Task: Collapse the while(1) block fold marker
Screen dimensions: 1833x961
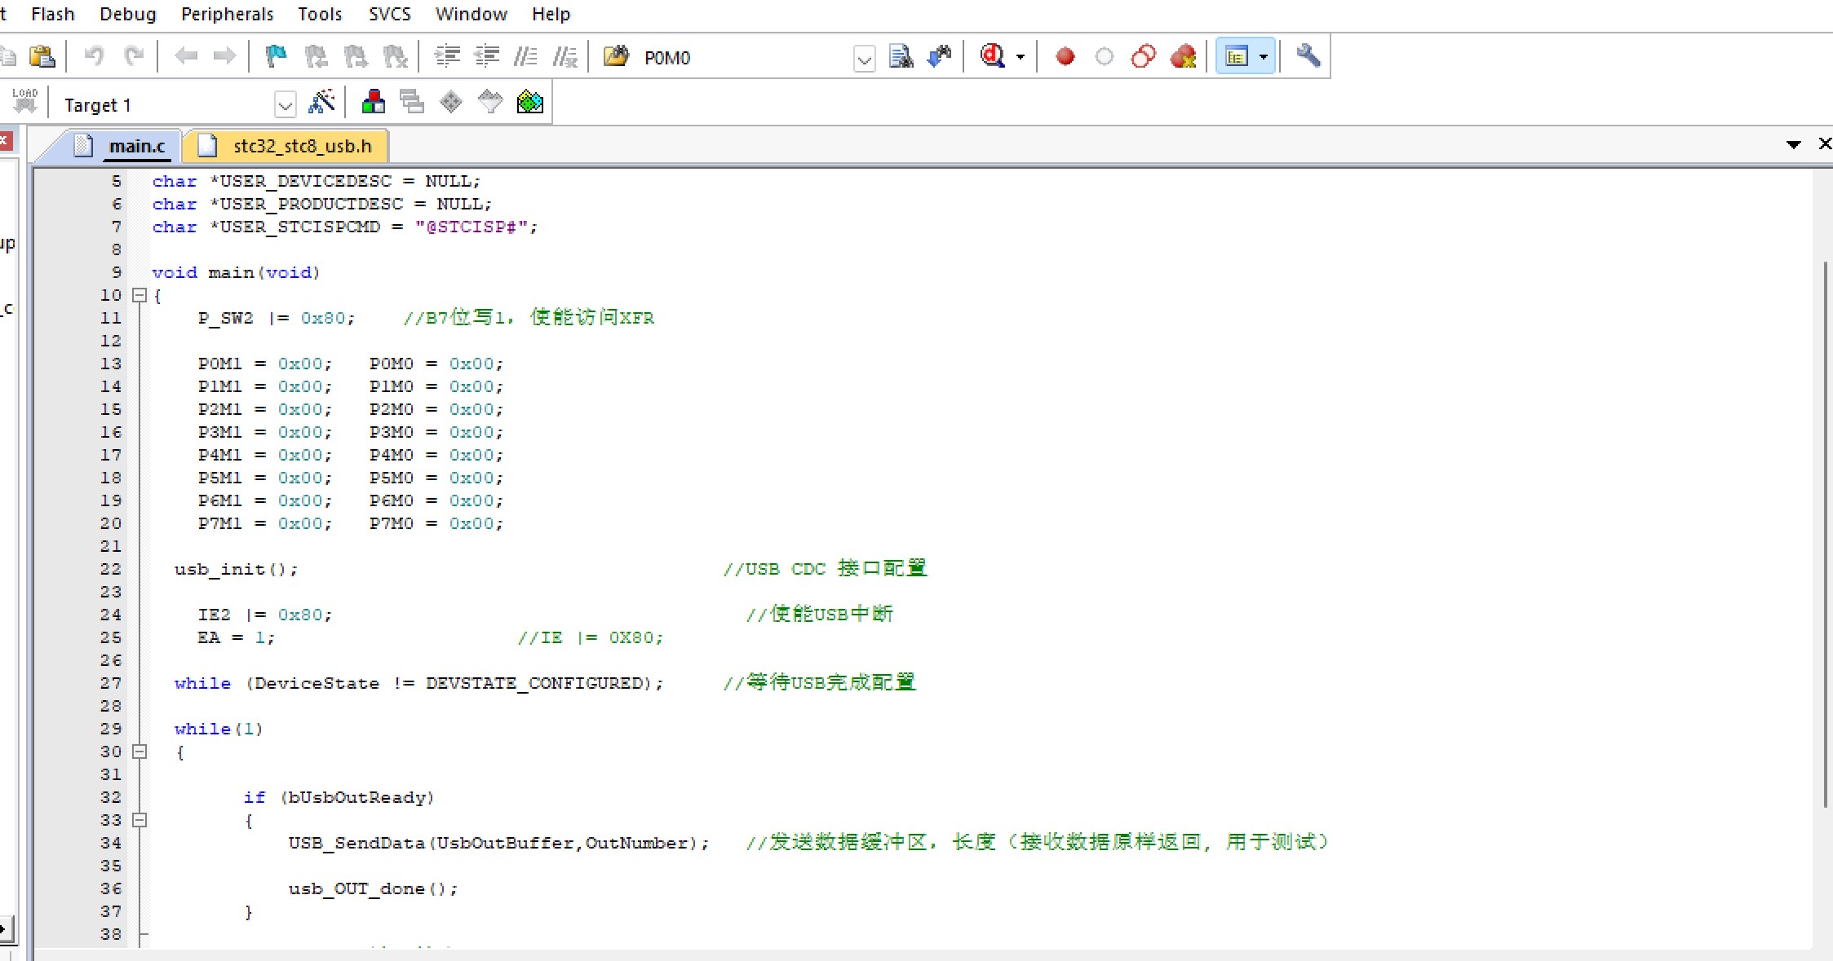Action: pos(139,752)
